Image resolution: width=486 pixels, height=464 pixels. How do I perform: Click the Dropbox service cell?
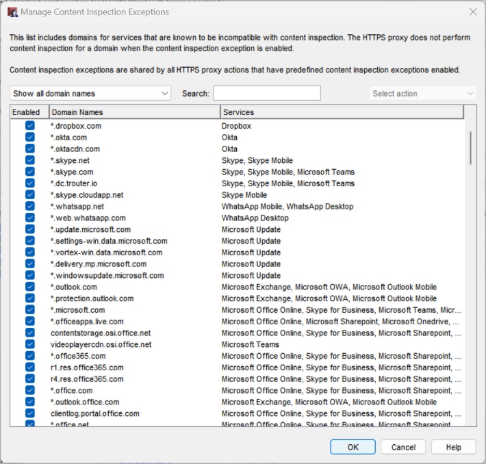click(236, 126)
